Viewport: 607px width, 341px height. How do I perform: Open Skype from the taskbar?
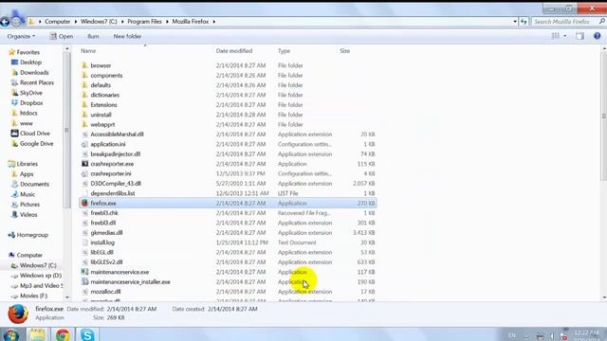click(x=87, y=334)
